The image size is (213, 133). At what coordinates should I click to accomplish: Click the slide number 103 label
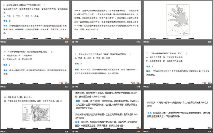point(67,87)
